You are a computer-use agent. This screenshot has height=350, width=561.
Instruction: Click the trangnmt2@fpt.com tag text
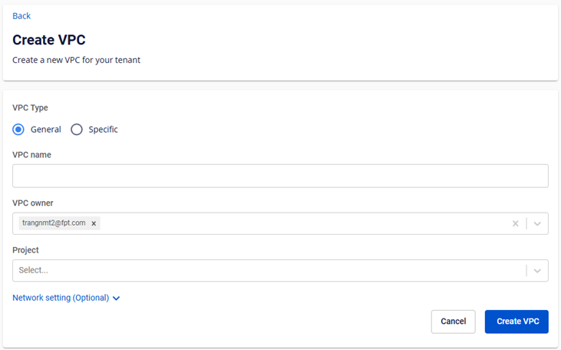[52, 223]
